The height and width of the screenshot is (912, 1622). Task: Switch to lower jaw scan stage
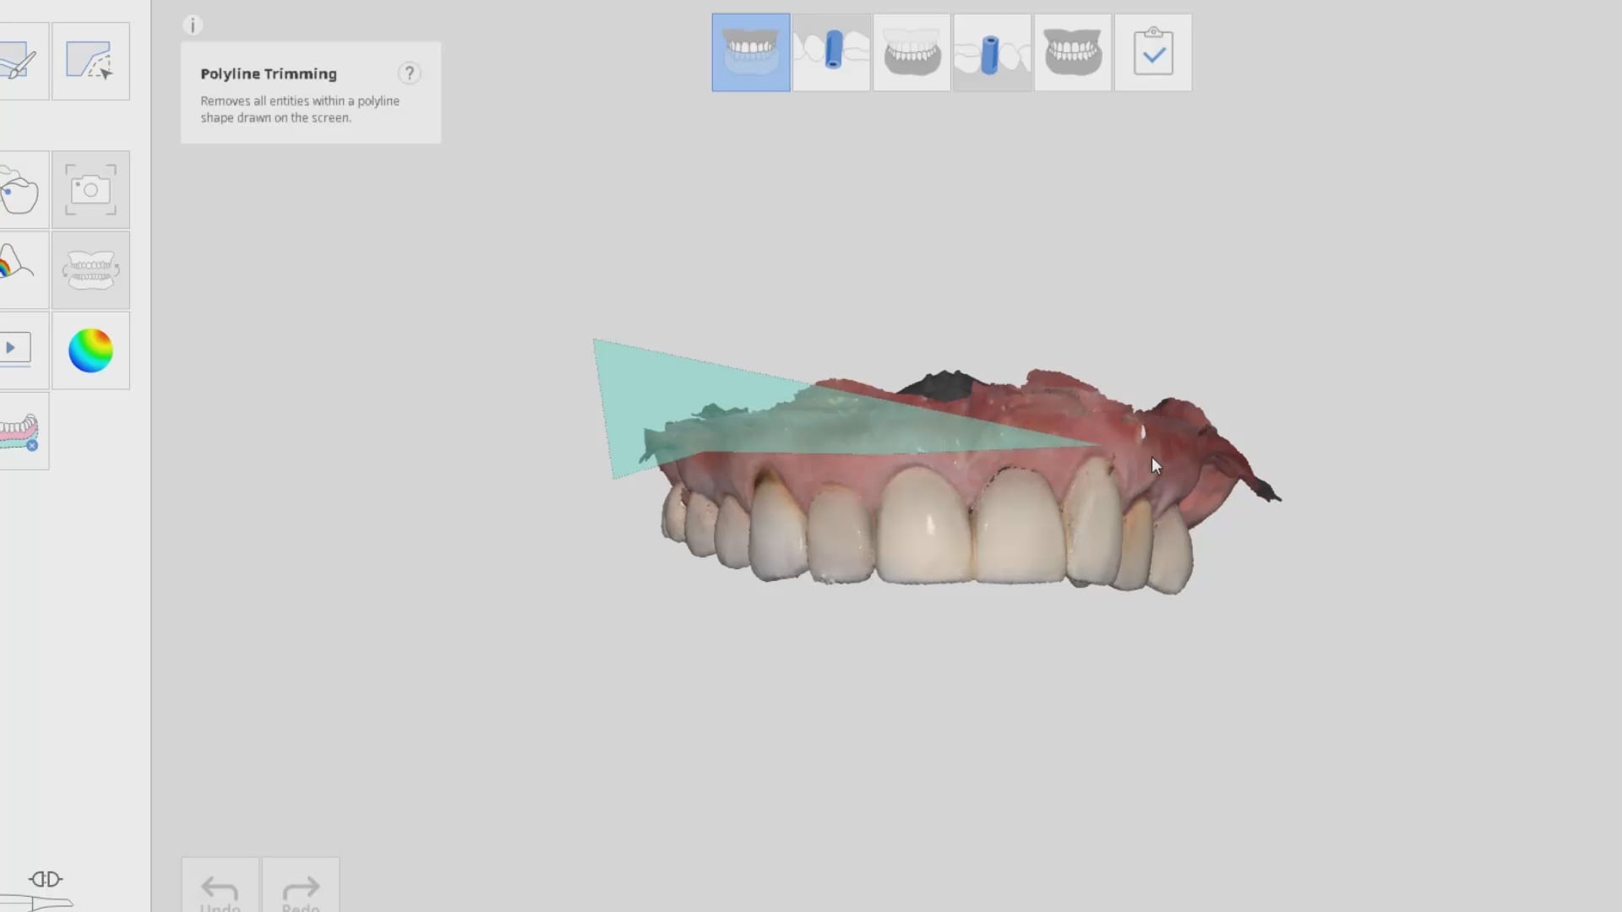point(912,52)
